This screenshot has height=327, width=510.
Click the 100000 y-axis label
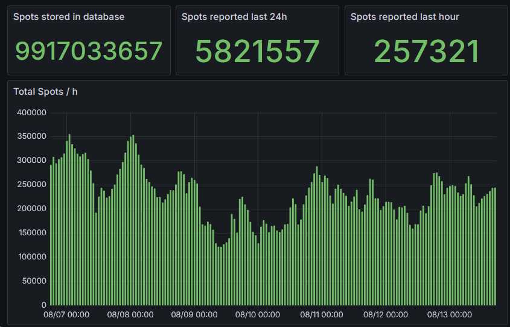32,256
